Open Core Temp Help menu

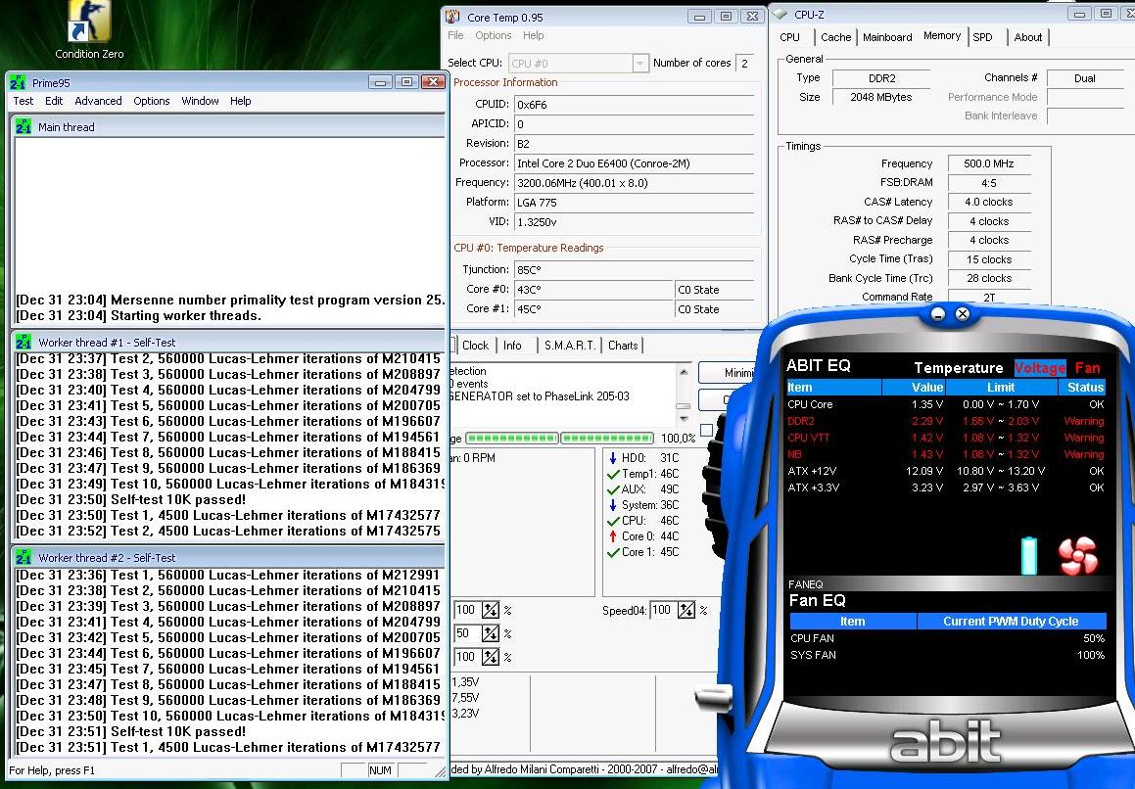pos(533,35)
